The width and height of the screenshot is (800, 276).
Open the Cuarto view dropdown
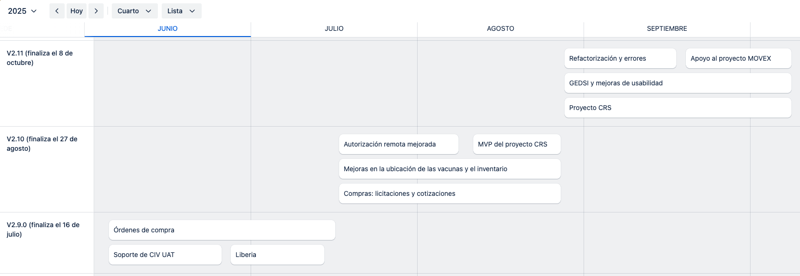click(x=135, y=11)
